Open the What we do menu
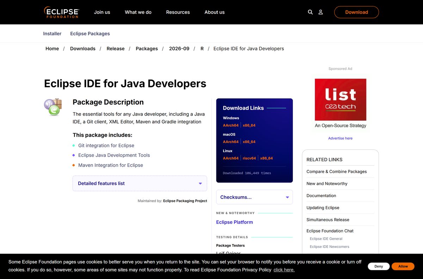 pyautogui.click(x=138, y=12)
